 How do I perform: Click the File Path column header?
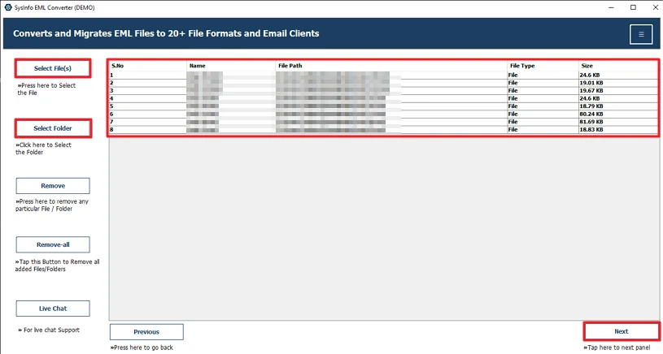click(x=391, y=66)
